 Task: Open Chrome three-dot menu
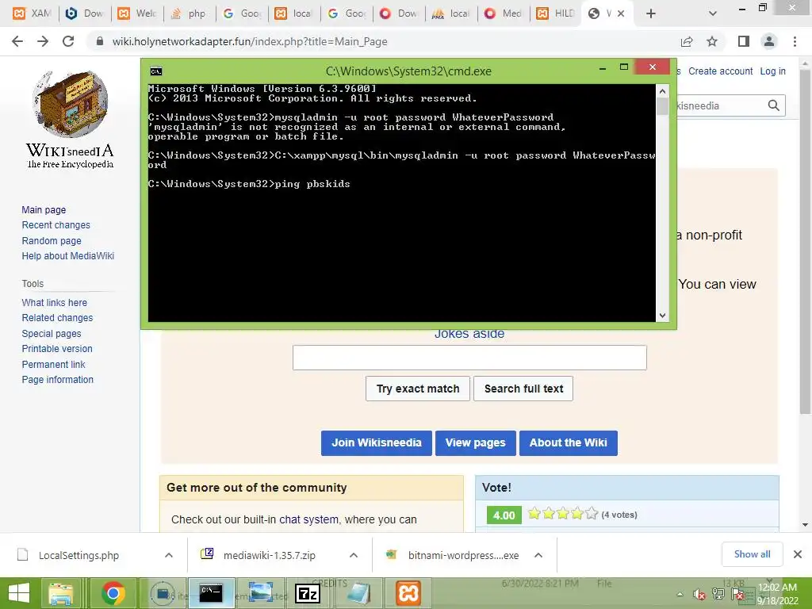795,41
